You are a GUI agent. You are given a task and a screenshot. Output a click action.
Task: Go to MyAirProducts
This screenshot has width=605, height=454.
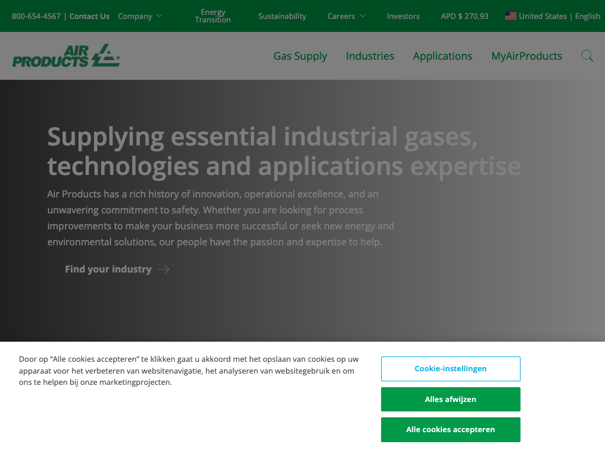coord(526,56)
